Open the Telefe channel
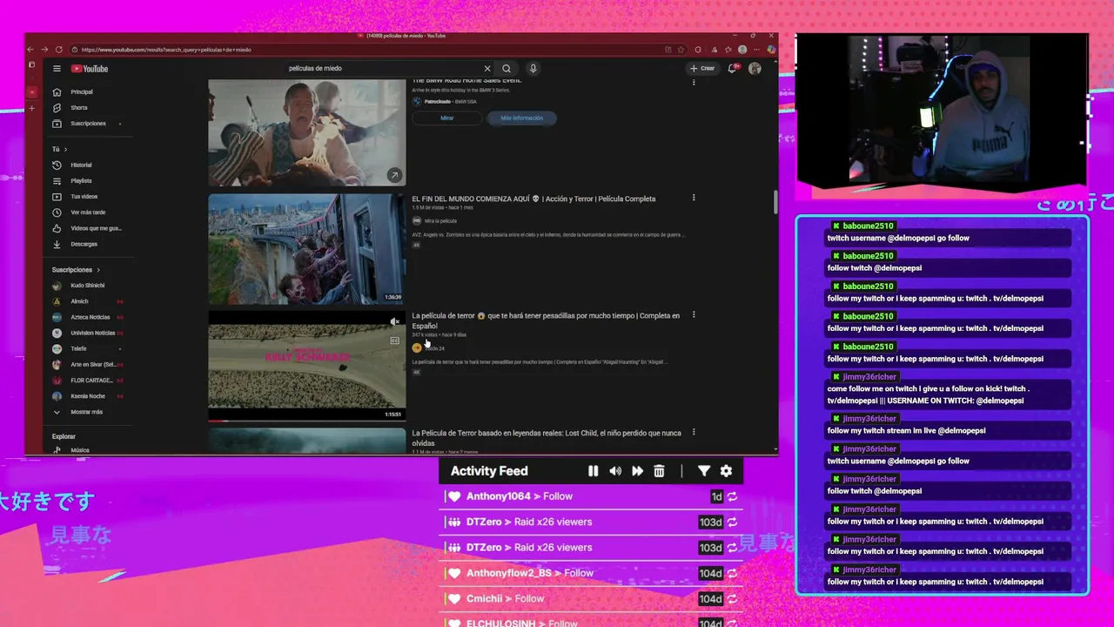 (x=78, y=348)
